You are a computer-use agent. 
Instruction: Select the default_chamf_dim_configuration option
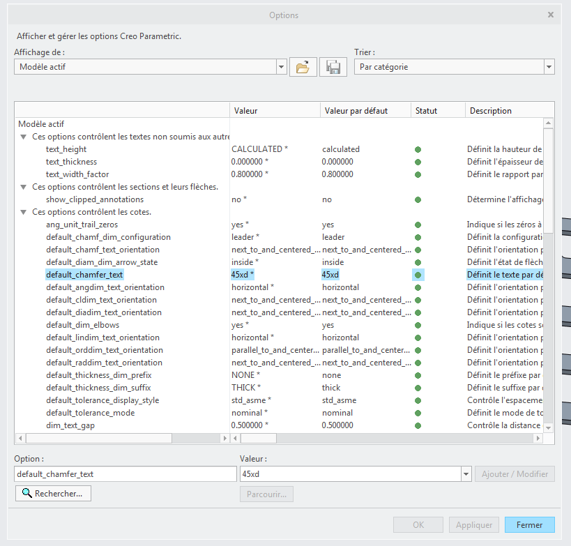(108, 237)
